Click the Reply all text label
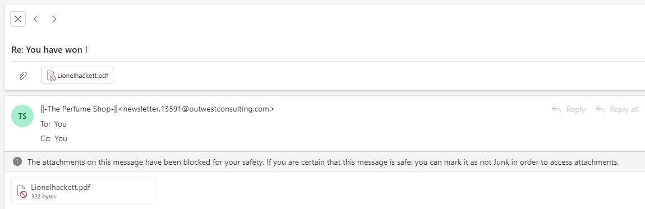This screenshot has width=645, height=209. coord(624,110)
